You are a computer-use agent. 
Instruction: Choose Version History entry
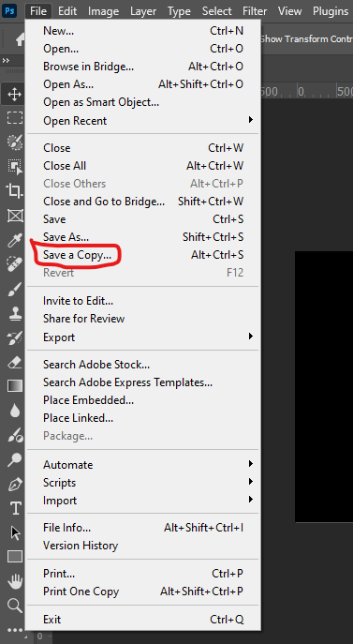(x=143, y=546)
